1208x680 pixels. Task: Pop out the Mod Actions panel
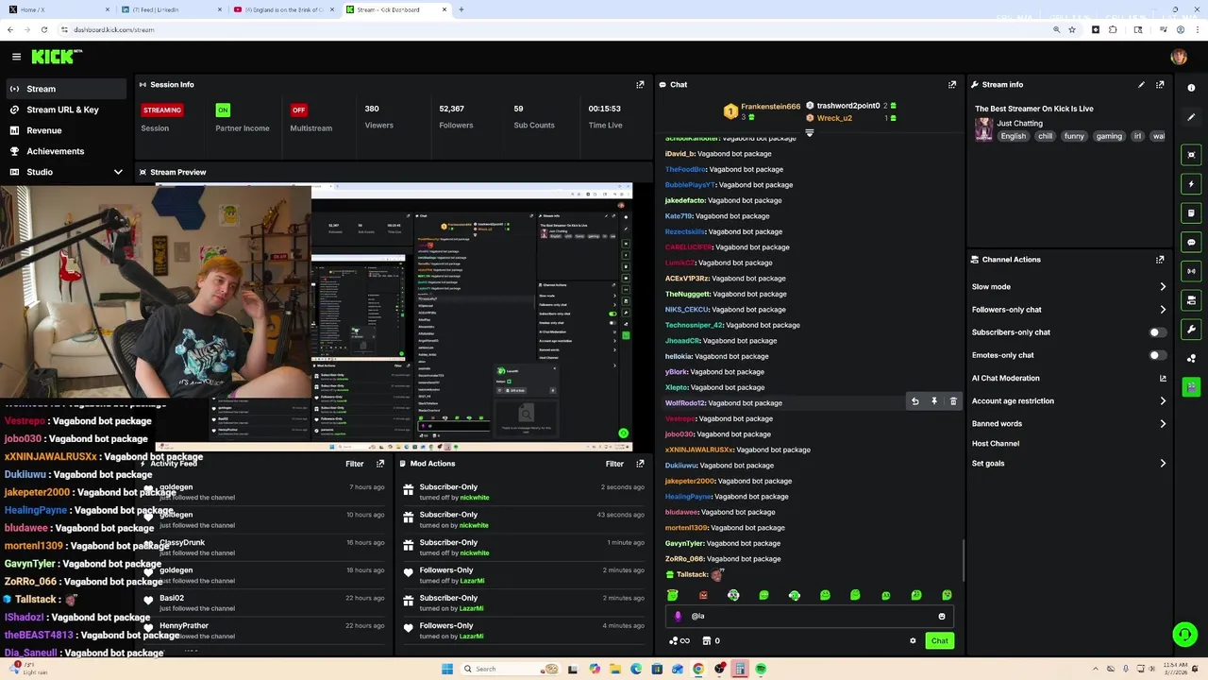640,464
